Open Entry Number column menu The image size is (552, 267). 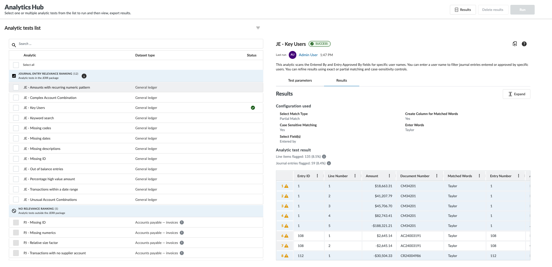pos(519,176)
